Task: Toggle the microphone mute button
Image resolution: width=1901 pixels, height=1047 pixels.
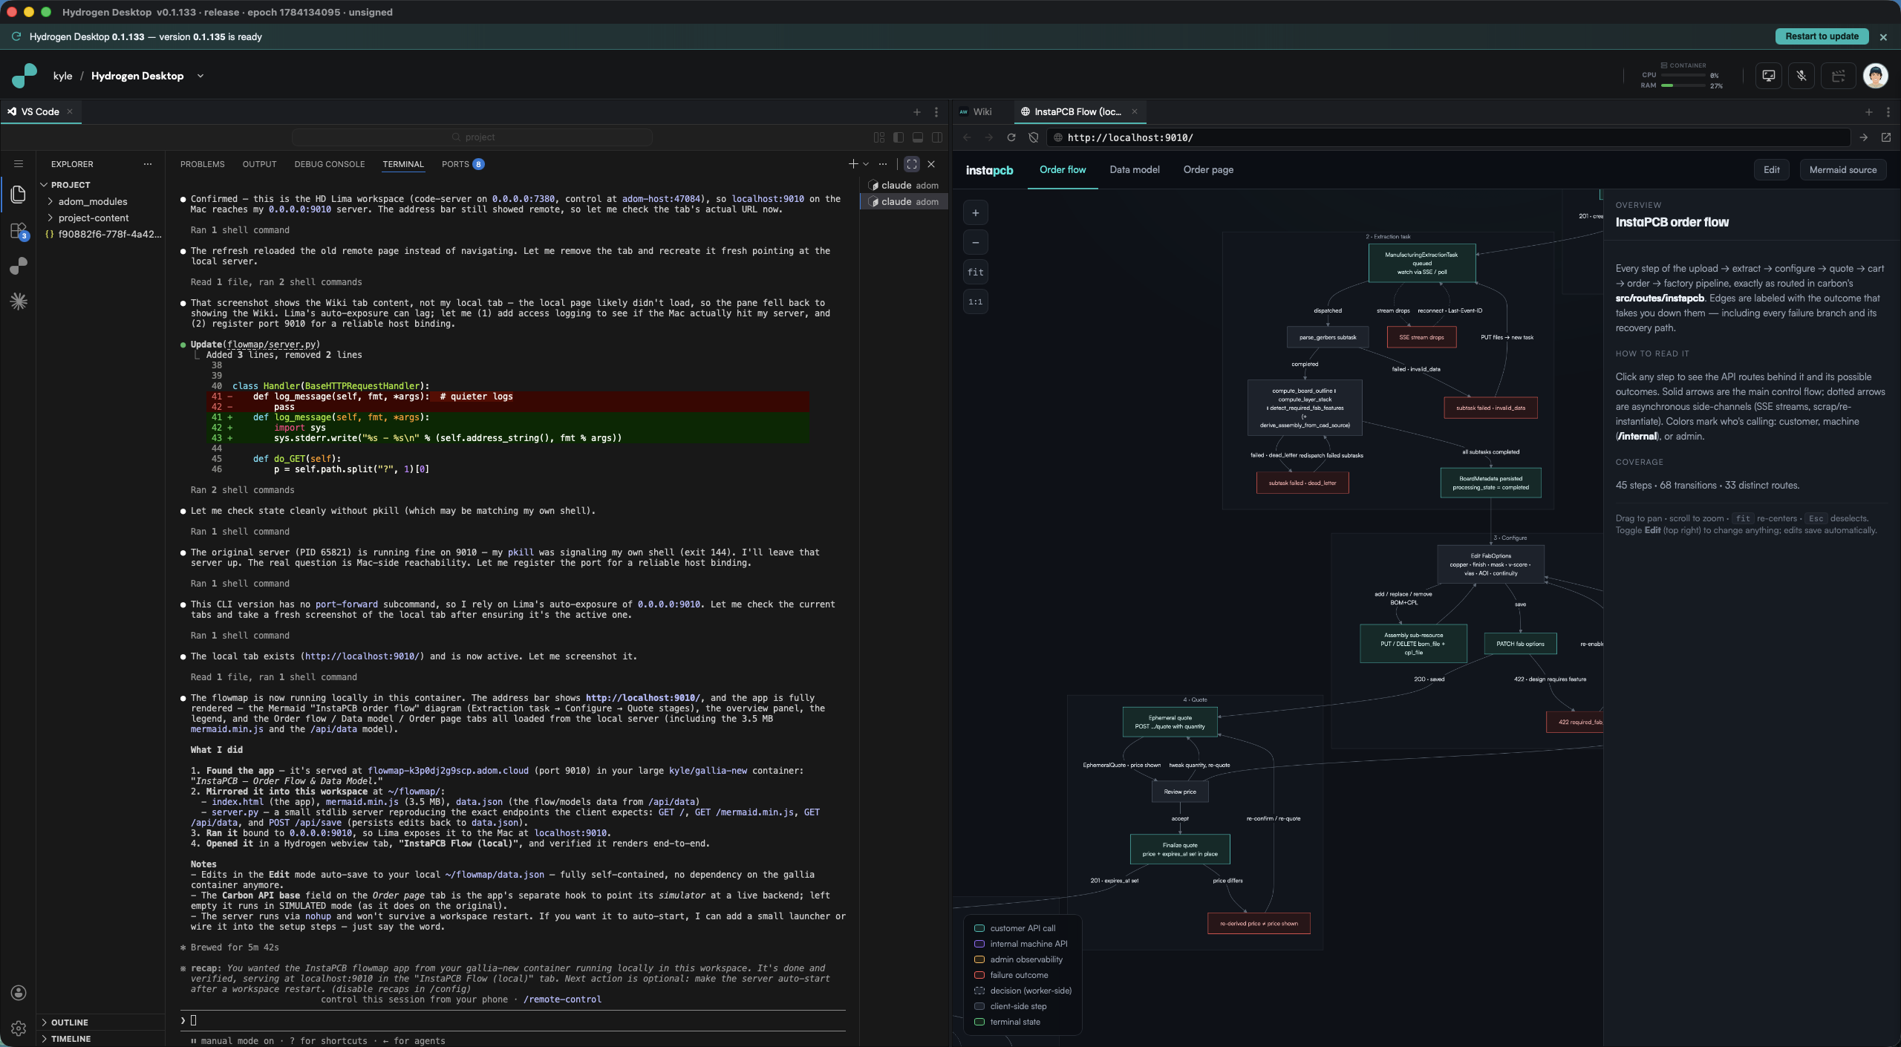Action: pos(1801,76)
